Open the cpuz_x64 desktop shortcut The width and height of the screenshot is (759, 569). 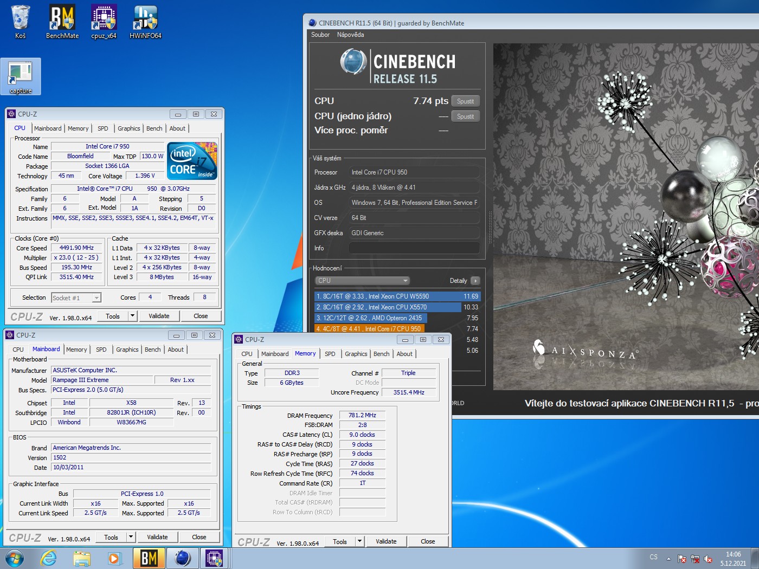click(x=104, y=22)
